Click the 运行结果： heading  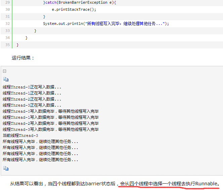(x=23, y=58)
